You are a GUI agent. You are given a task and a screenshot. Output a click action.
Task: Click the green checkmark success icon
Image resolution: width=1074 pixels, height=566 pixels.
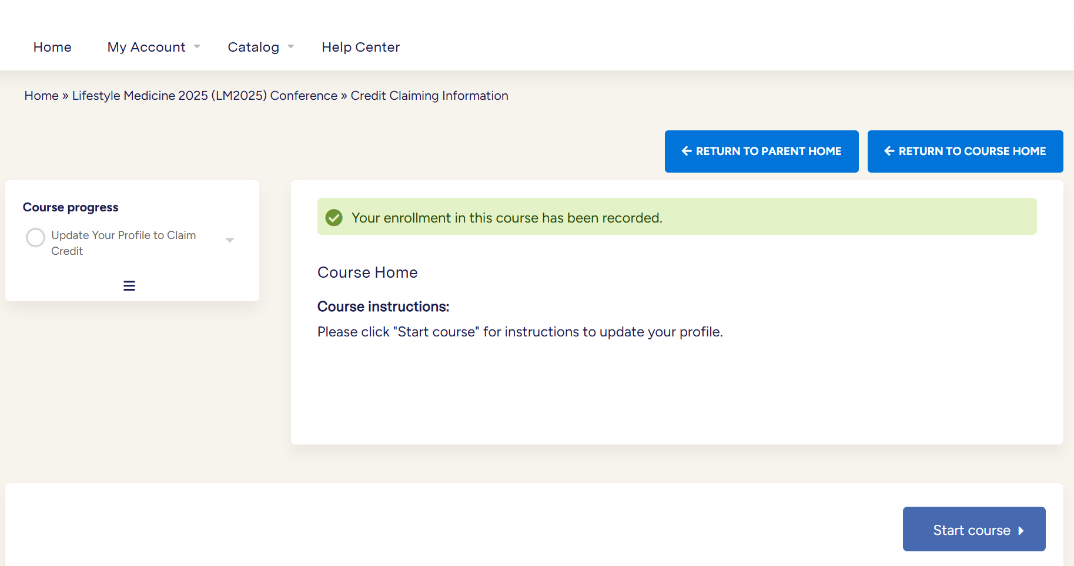point(334,218)
